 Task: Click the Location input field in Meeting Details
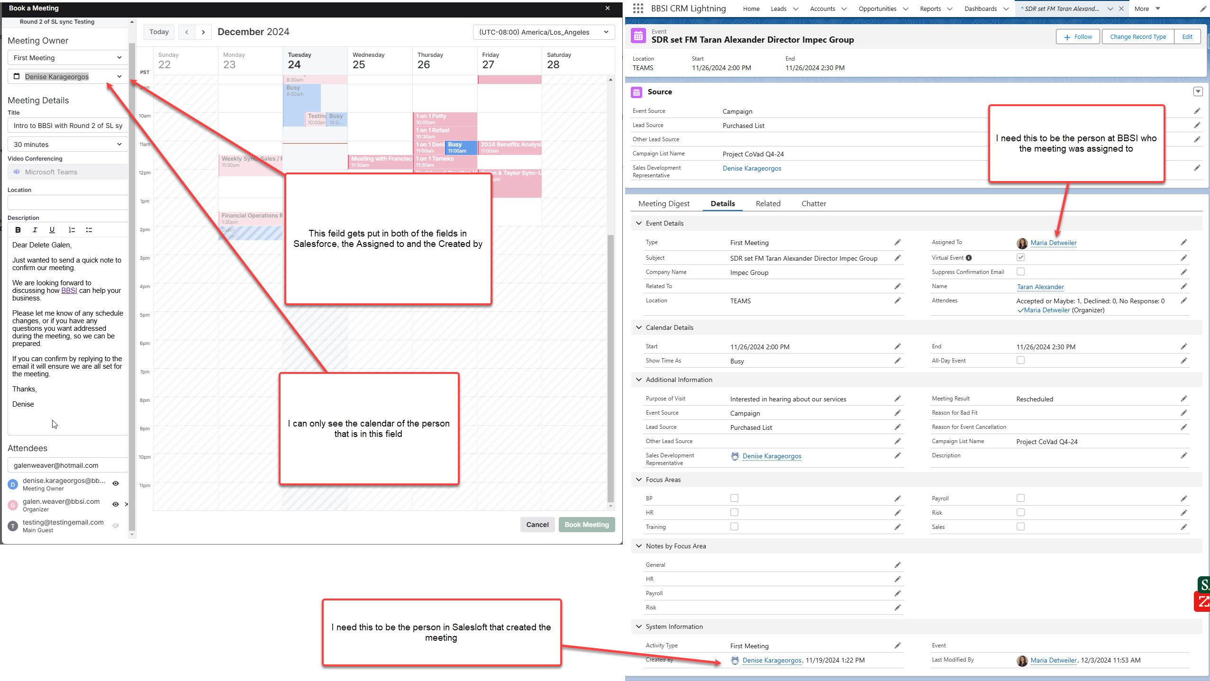(x=68, y=202)
